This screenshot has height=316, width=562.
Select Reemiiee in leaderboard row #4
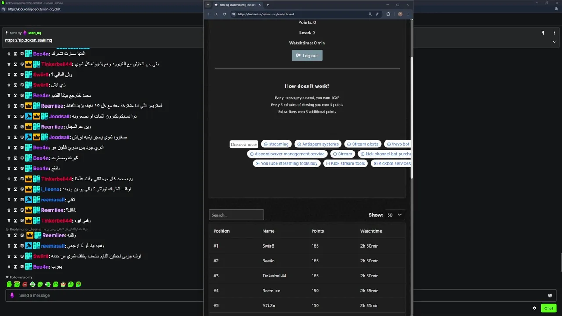pyautogui.click(x=271, y=291)
